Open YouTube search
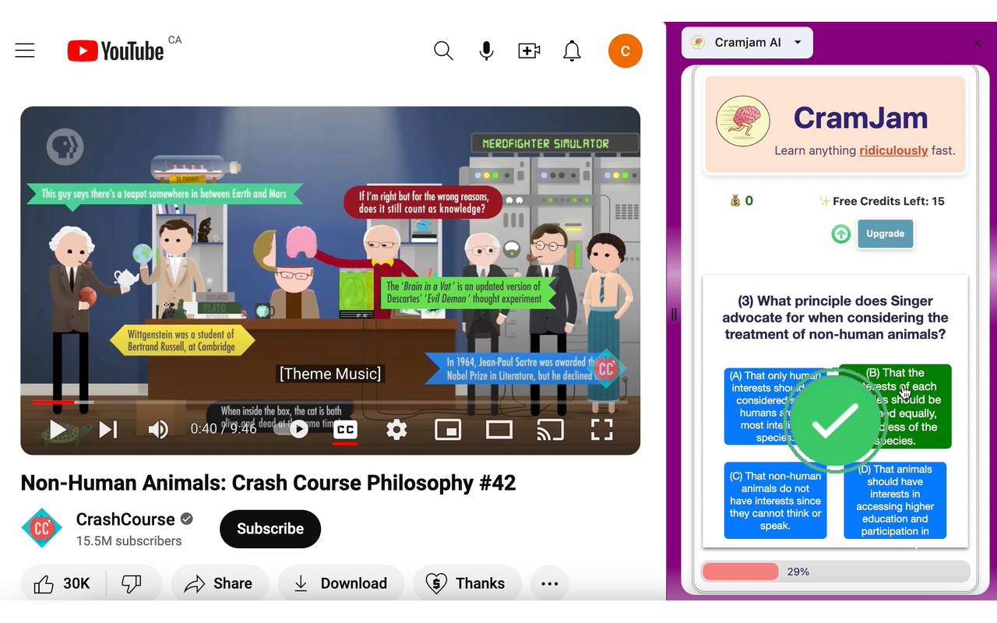Viewport: 997px width, 623px height. (443, 51)
